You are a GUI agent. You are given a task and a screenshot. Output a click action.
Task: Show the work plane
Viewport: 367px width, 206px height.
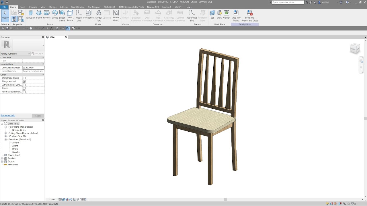point(219,15)
